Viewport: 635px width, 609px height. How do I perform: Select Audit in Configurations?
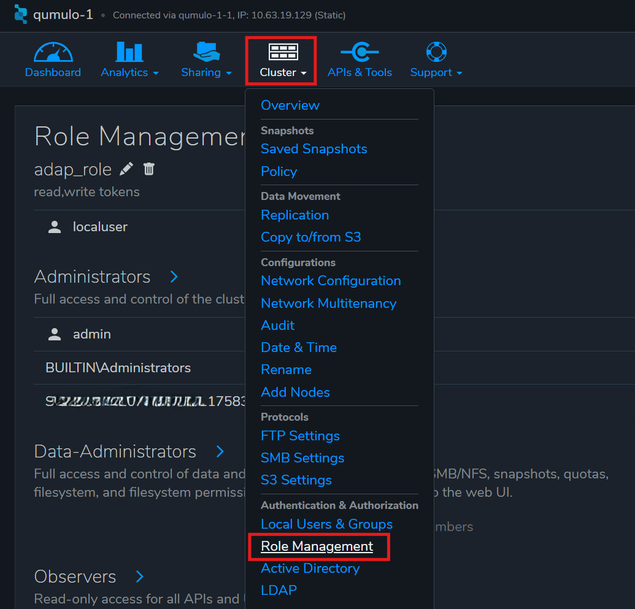(277, 325)
